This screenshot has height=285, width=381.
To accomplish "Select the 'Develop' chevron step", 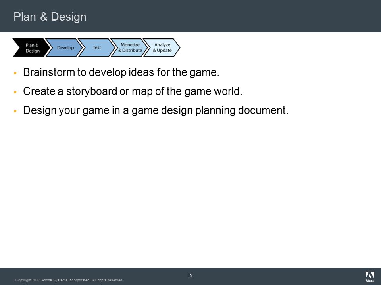I will tap(65, 48).
